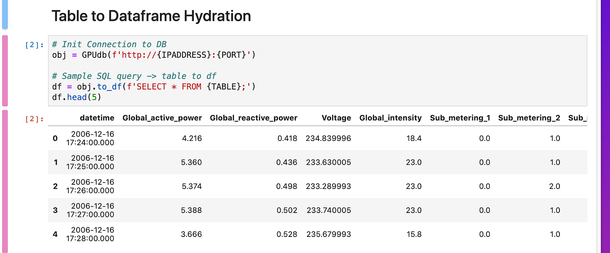Screen dimensions: 610x253
Task: Click Sub_metering_1 value 0.0 in row 2
Action: click(485, 186)
